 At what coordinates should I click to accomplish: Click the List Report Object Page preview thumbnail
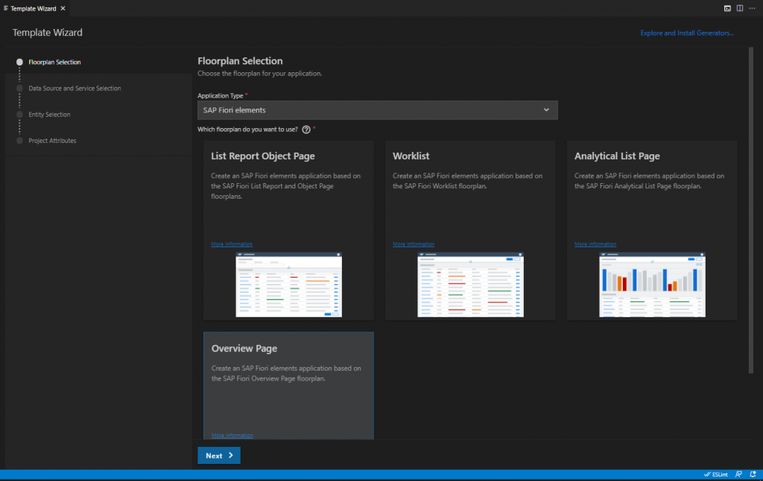click(x=288, y=285)
